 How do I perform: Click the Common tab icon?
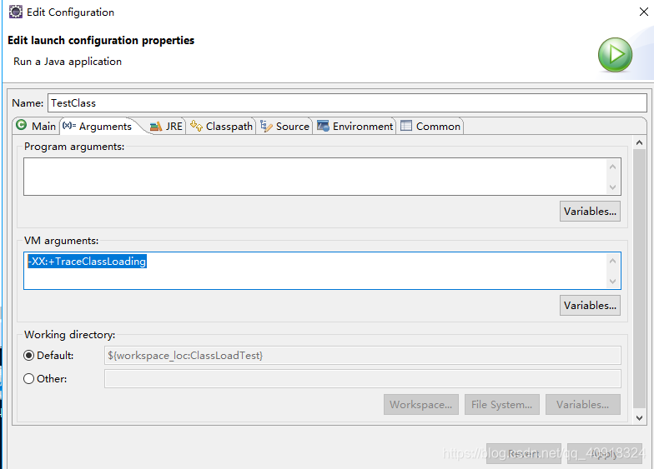tap(406, 125)
